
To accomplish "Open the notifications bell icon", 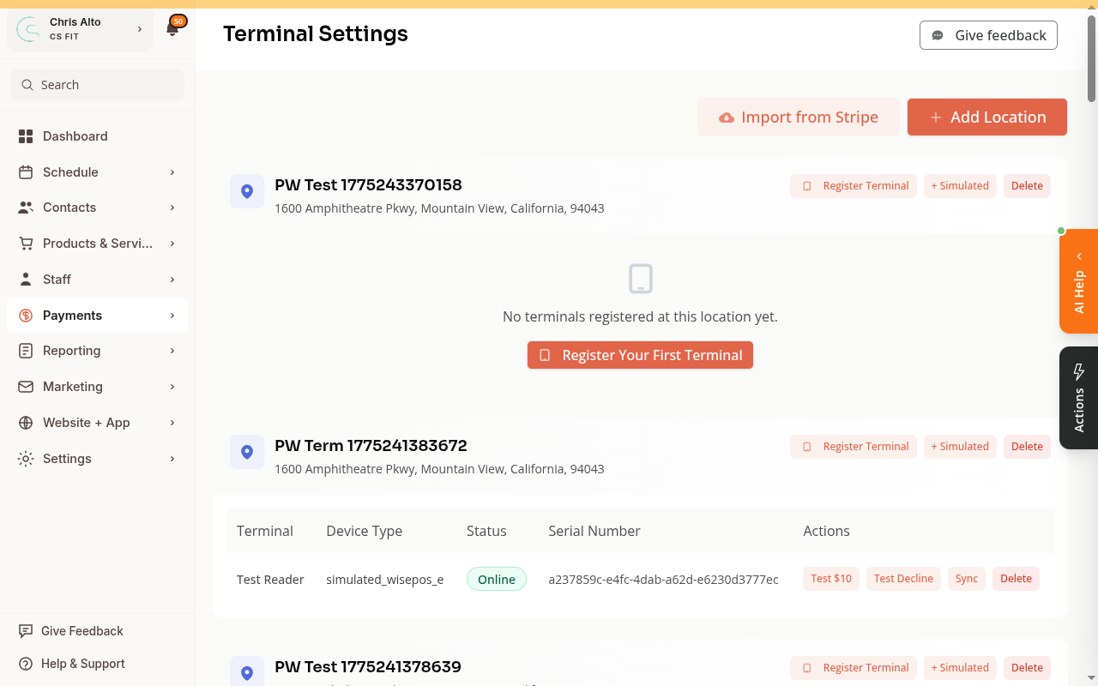I will (172, 29).
